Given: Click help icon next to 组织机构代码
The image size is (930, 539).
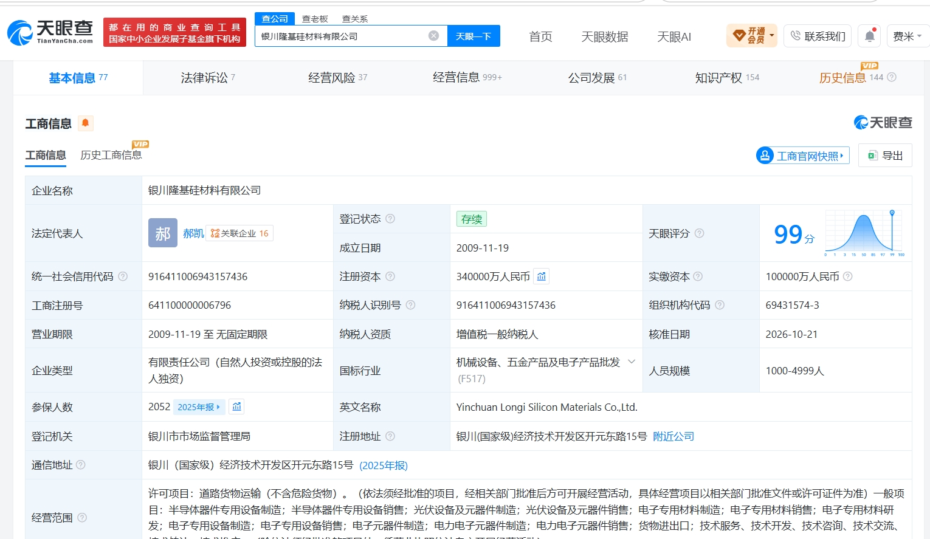Looking at the screenshot, I should click(720, 305).
